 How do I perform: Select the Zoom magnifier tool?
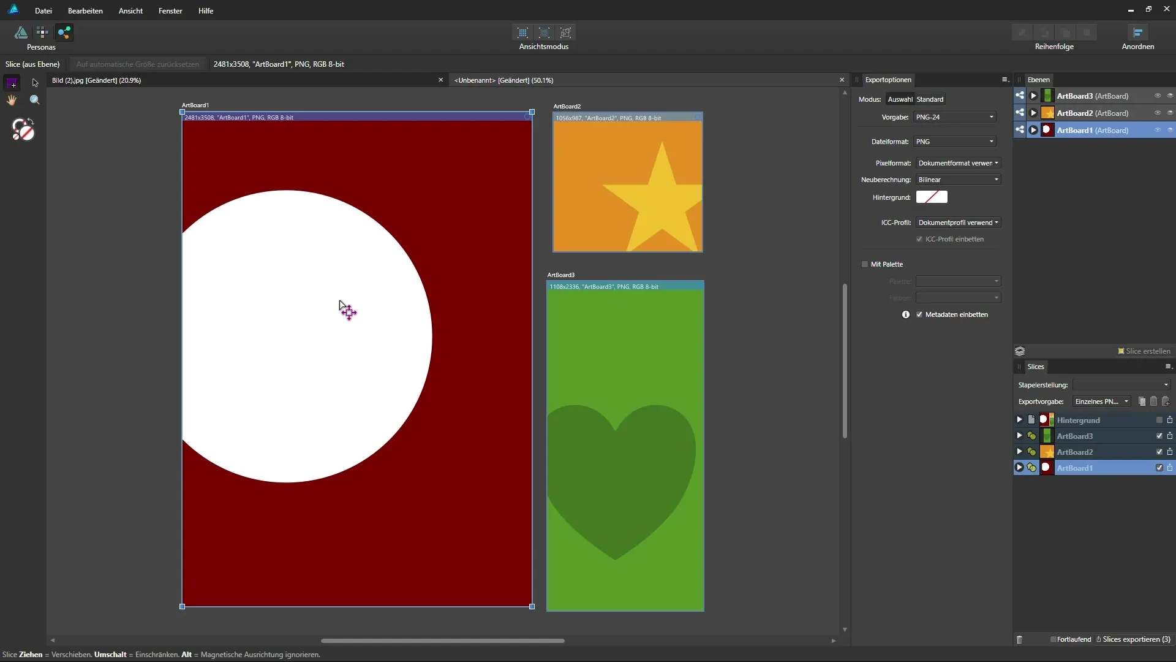pyautogui.click(x=35, y=100)
